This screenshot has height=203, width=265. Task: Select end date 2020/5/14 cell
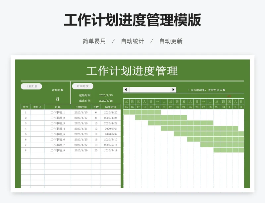coord(111,145)
